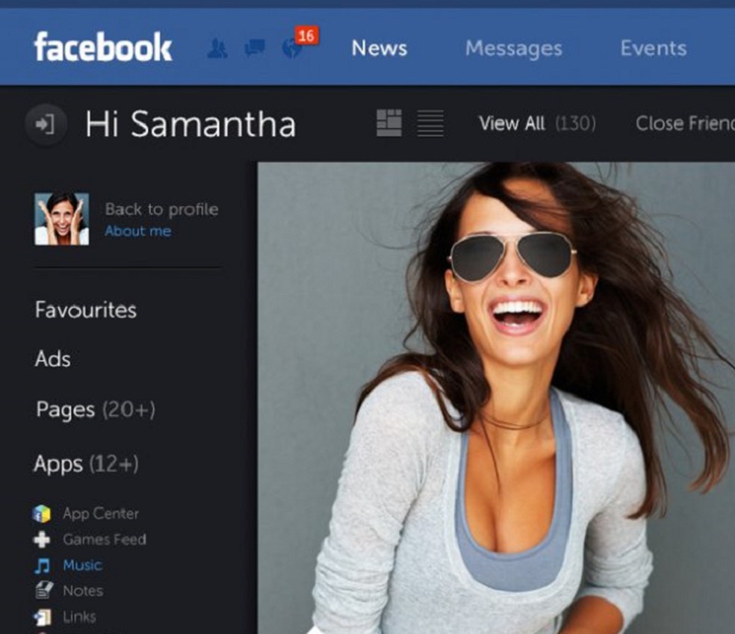Open the About me link
The height and width of the screenshot is (634, 735).
tap(137, 231)
